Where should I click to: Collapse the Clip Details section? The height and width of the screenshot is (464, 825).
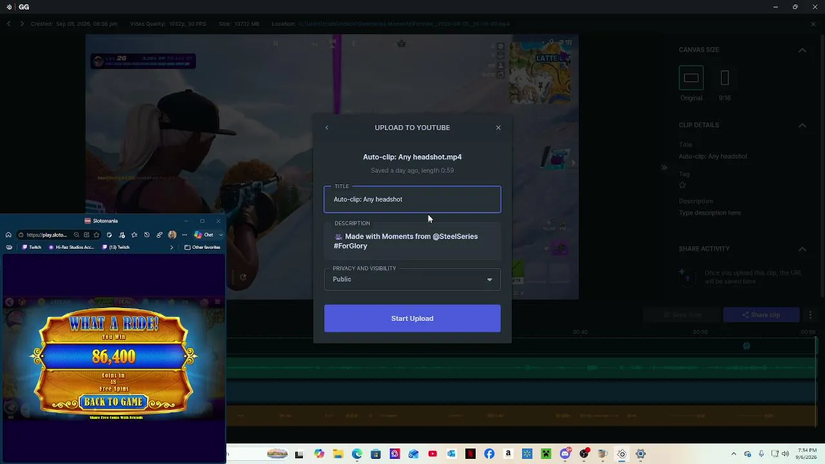(x=802, y=125)
